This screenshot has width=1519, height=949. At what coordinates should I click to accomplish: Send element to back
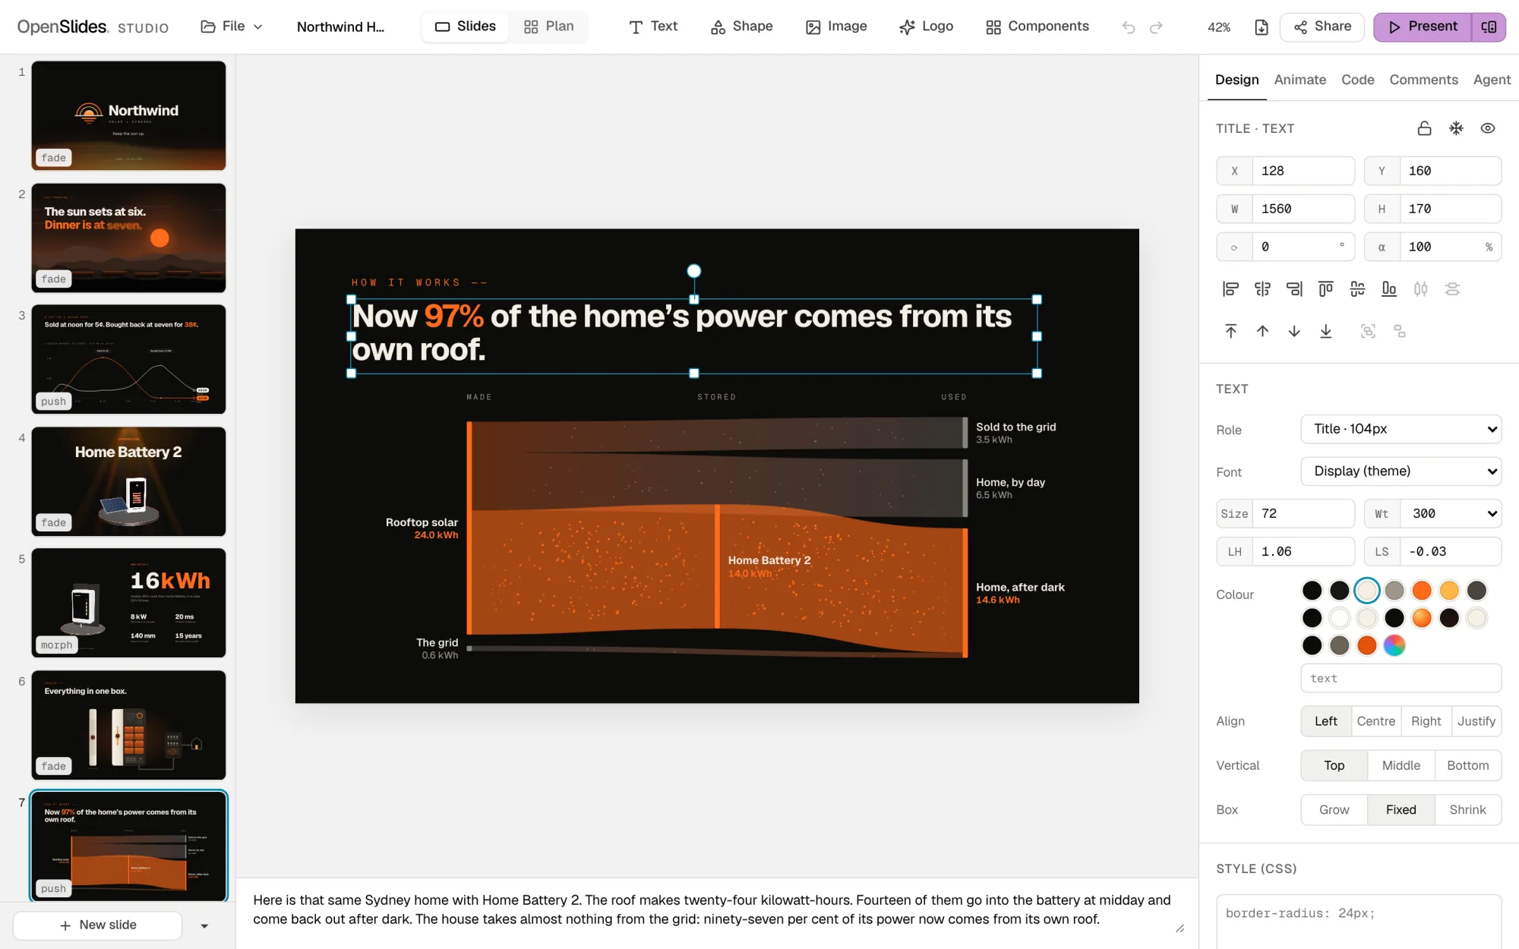[x=1325, y=331]
